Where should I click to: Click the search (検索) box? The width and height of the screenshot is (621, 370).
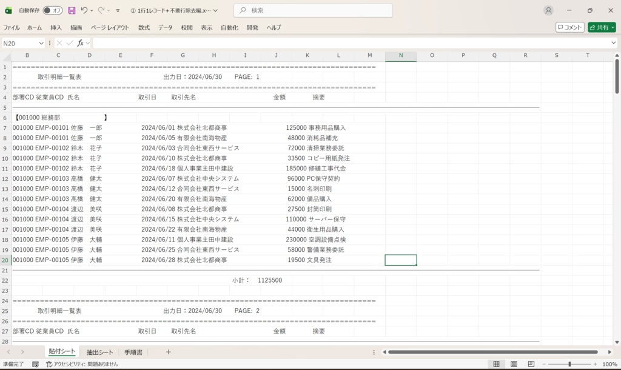[314, 10]
